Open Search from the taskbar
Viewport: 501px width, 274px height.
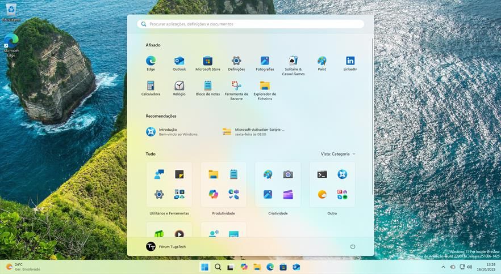218,267
